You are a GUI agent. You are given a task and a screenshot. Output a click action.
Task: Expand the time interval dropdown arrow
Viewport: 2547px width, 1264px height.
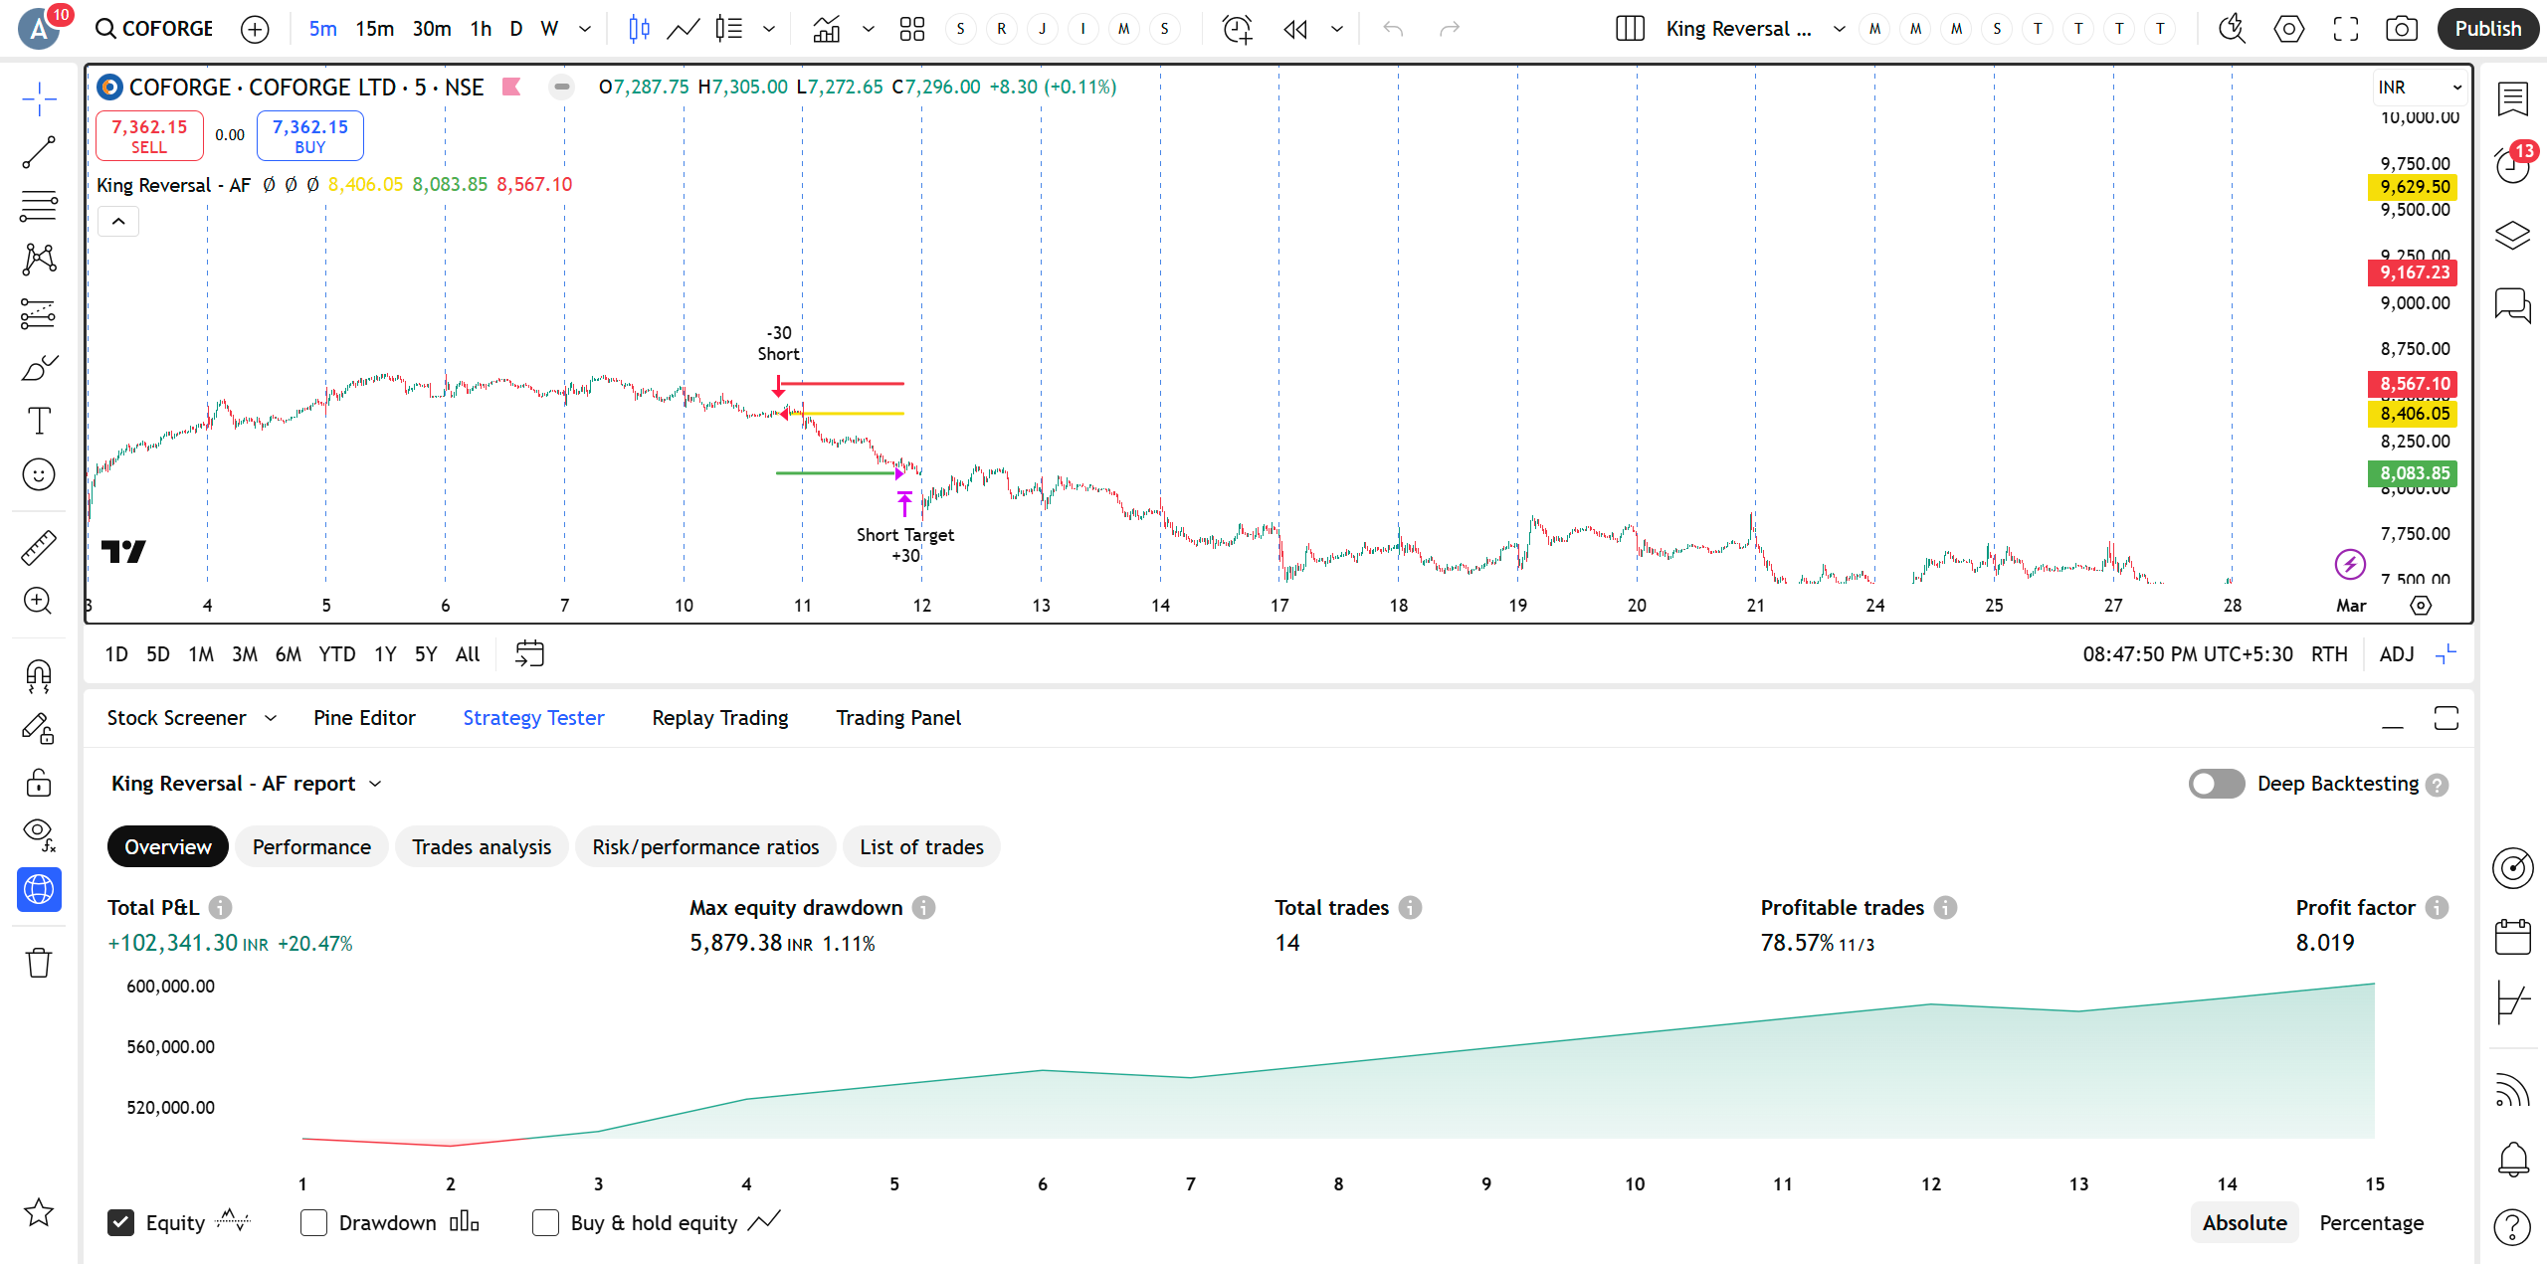click(x=585, y=29)
